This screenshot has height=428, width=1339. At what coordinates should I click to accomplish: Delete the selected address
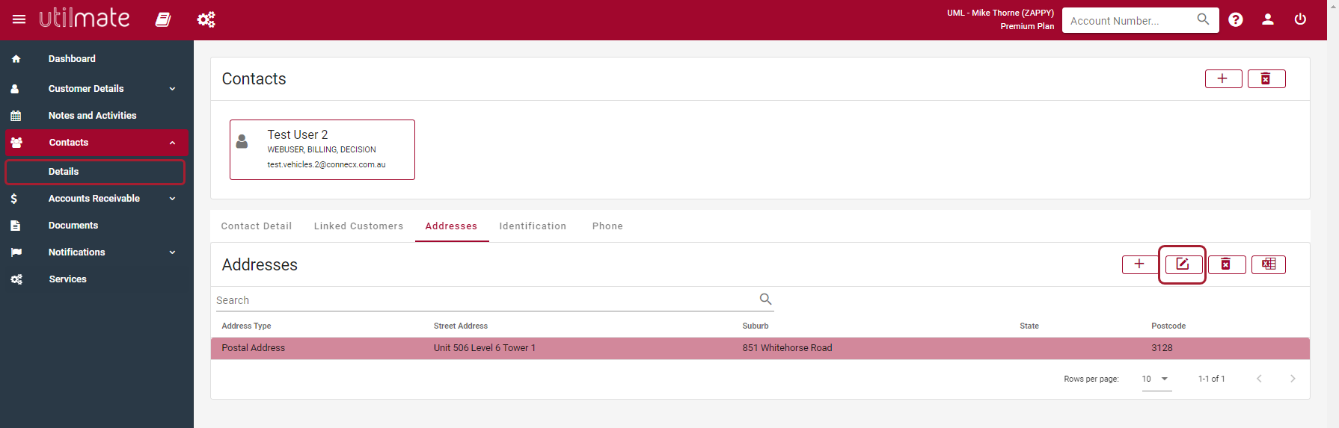tap(1226, 264)
